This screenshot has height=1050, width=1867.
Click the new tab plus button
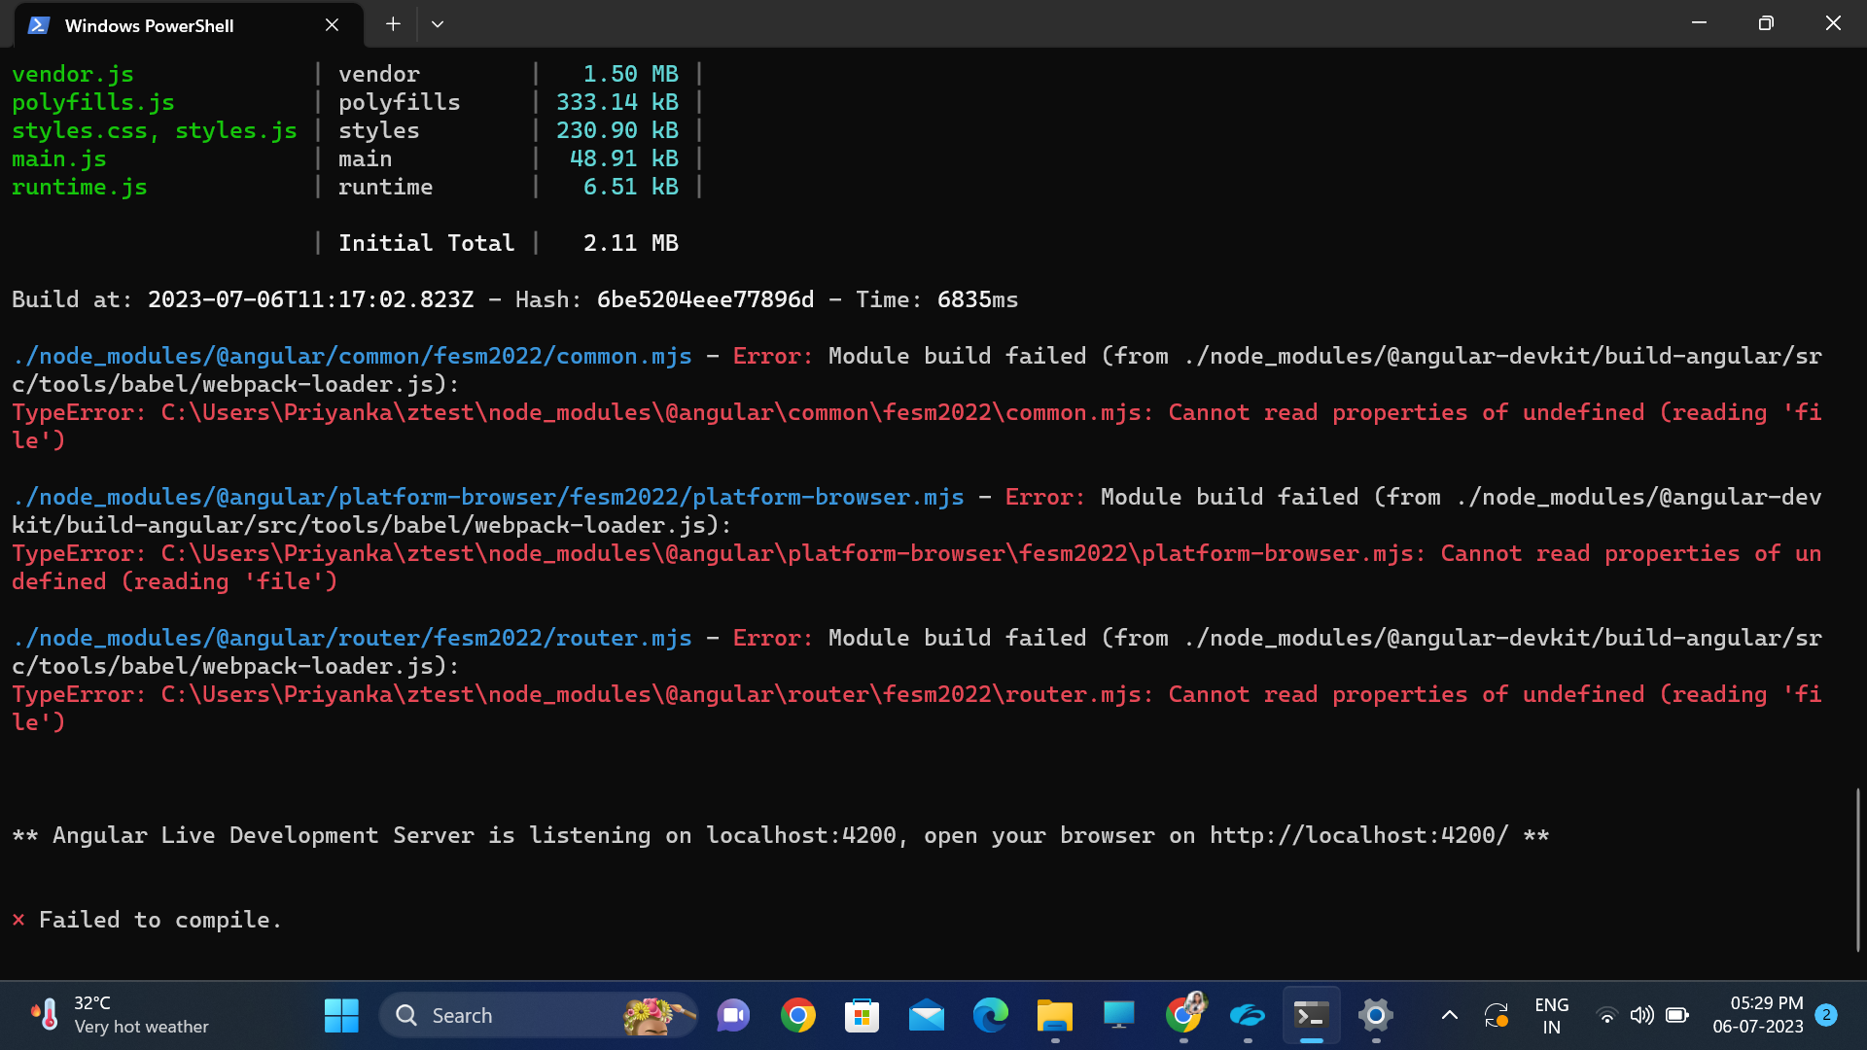pyautogui.click(x=393, y=23)
